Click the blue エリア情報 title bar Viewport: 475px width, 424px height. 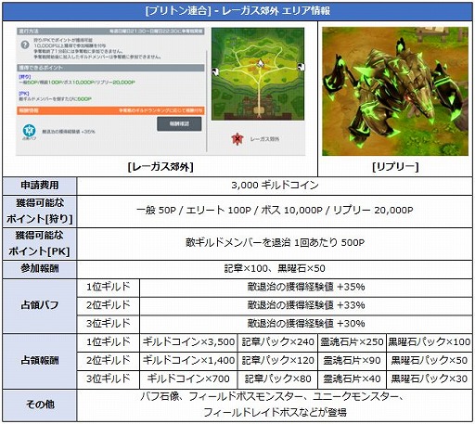click(x=237, y=11)
